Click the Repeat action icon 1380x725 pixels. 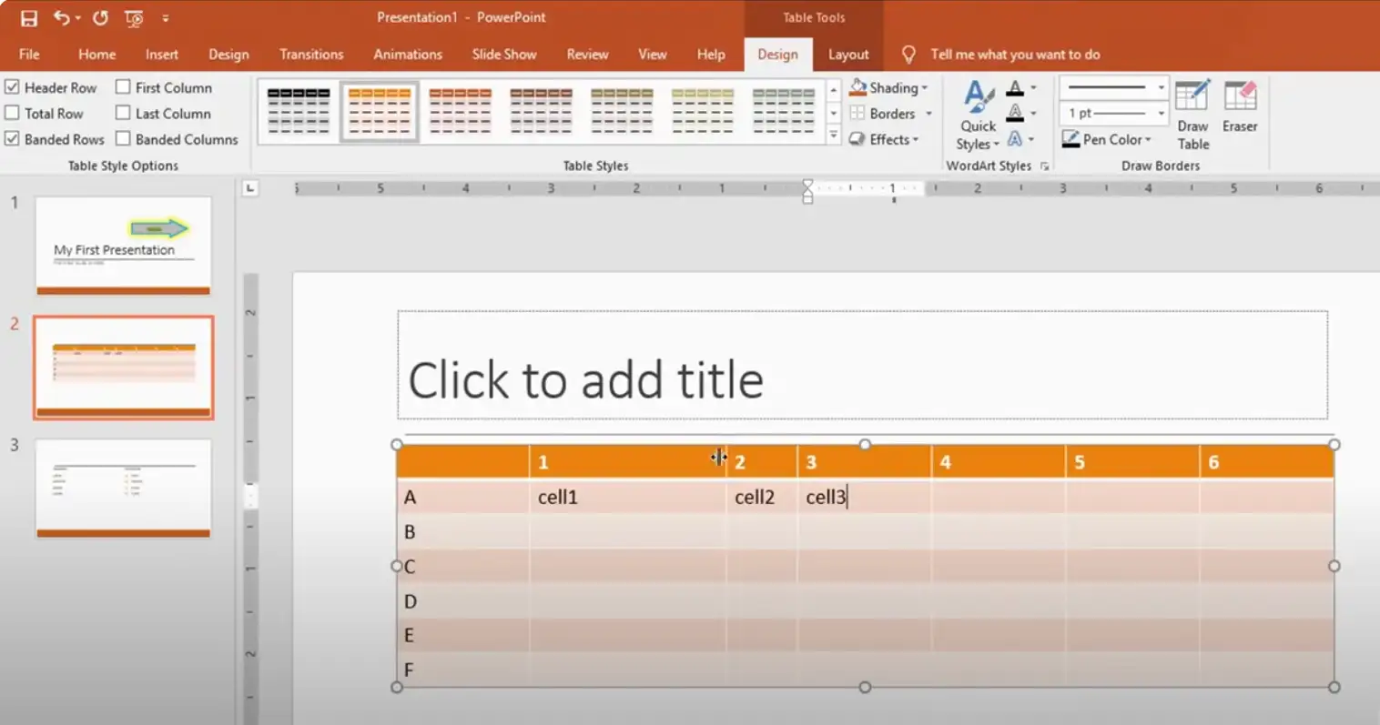click(x=100, y=18)
